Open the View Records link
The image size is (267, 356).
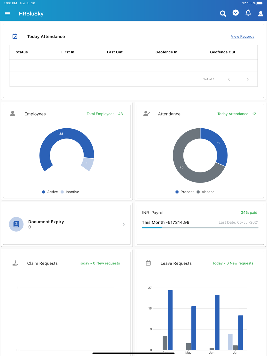tap(242, 37)
